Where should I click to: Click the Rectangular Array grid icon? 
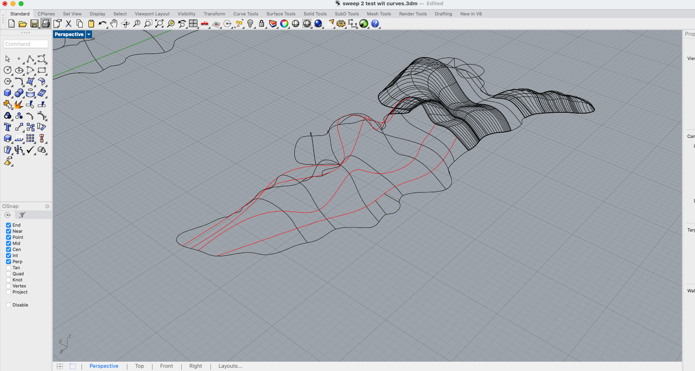[x=30, y=139]
